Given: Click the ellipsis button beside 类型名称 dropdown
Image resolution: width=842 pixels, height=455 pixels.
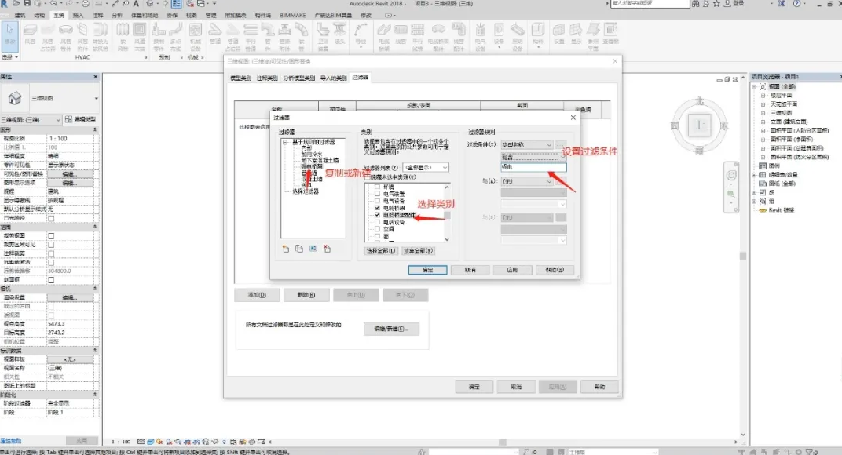Looking at the screenshot, I should coord(561,145).
